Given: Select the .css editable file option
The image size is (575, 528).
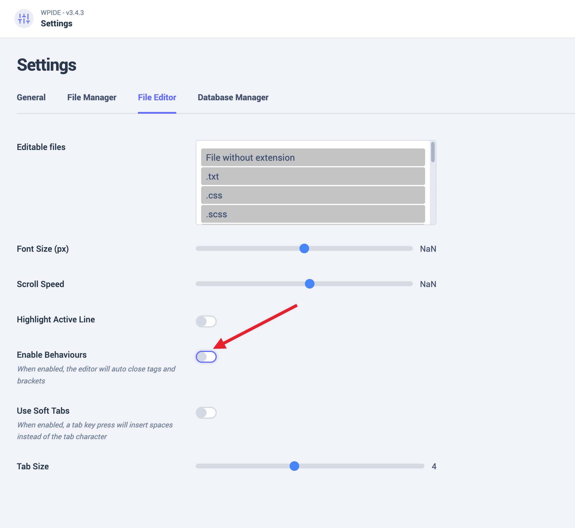Looking at the screenshot, I should click(313, 195).
